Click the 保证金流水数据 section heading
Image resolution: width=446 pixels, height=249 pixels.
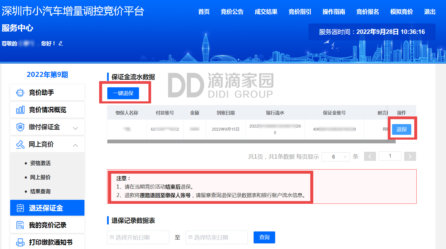133,77
